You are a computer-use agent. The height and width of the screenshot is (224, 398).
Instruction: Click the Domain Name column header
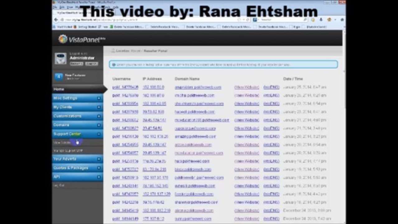tap(187, 79)
